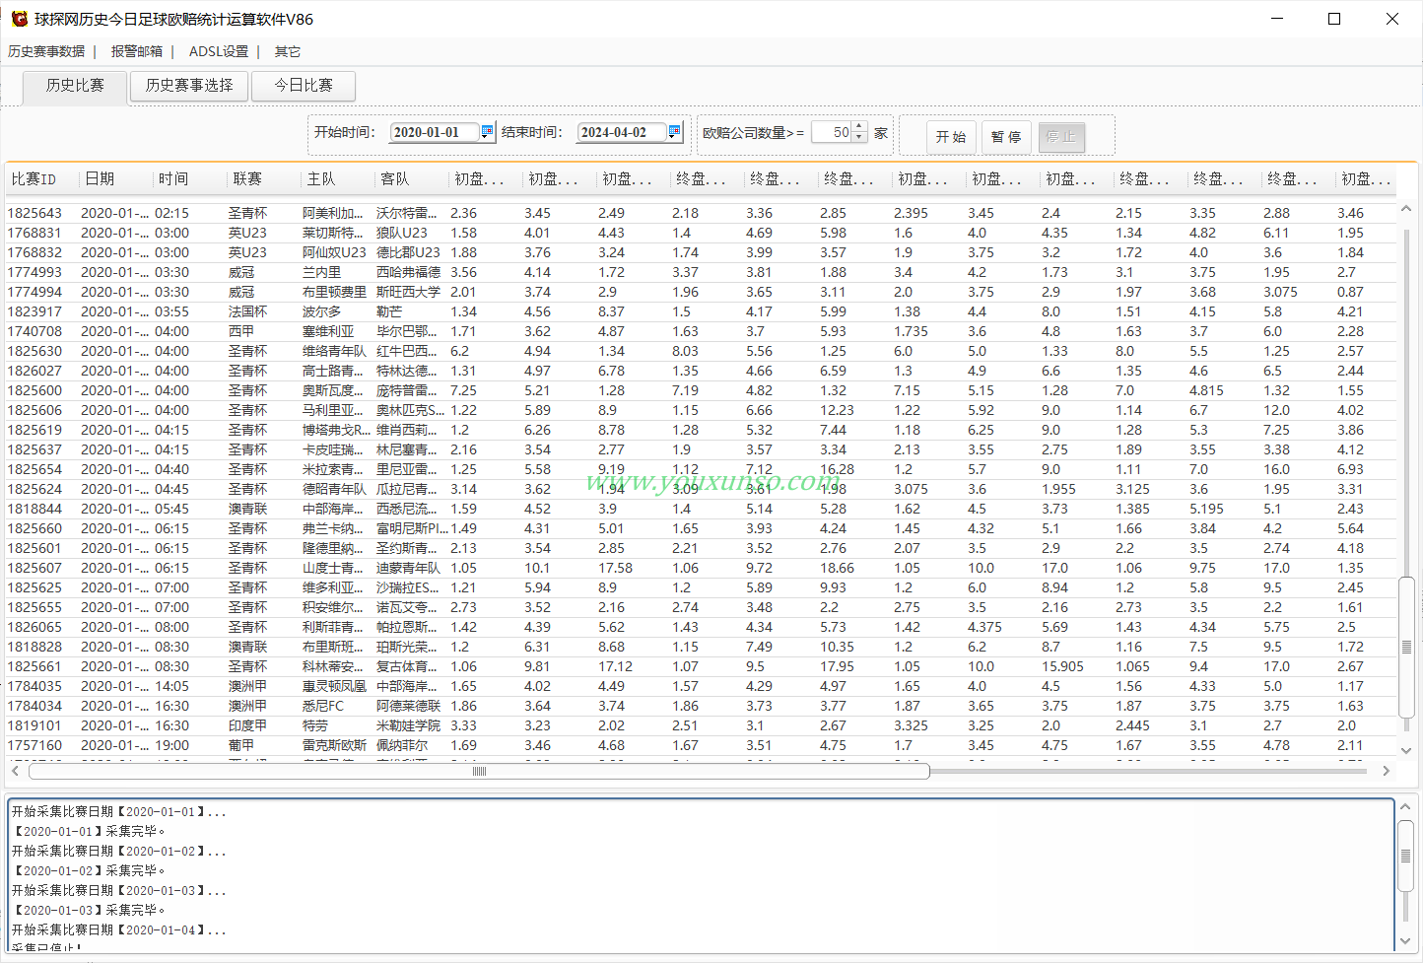Click away team cell 斯旺西大学
1423x963 pixels.
point(408,292)
